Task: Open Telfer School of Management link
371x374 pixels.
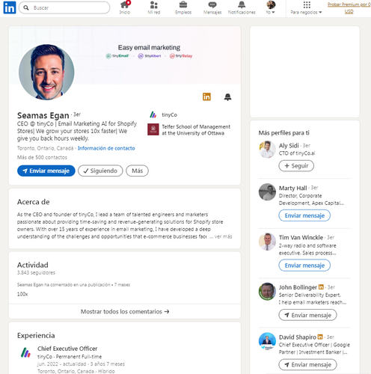Action: click(x=196, y=129)
